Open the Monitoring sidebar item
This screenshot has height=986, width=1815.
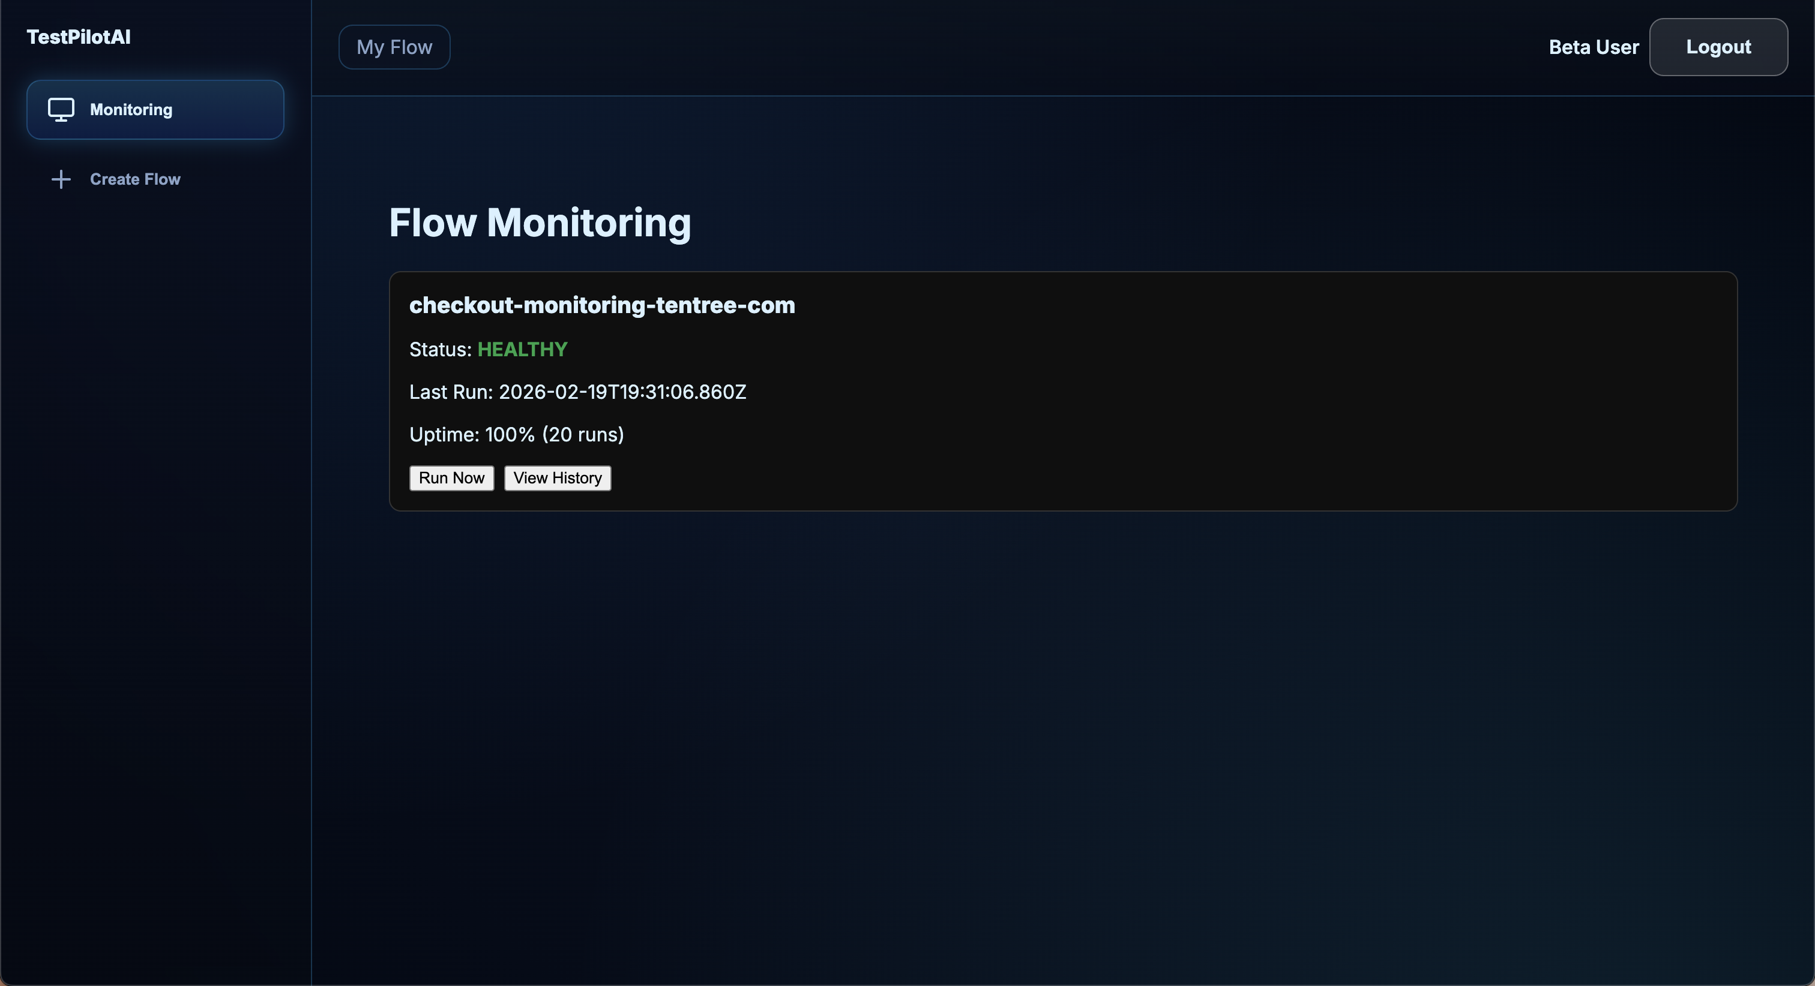tap(155, 110)
